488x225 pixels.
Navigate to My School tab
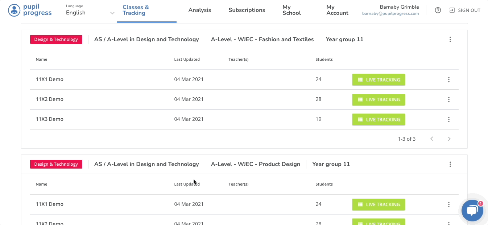click(291, 10)
